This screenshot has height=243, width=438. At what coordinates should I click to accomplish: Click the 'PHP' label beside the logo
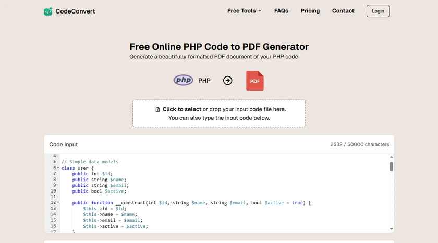tap(204, 81)
